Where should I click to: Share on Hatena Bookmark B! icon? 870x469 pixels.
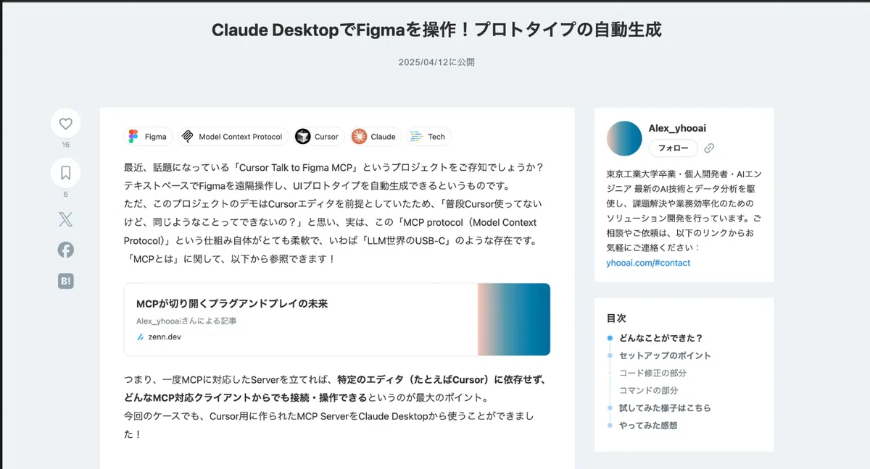pos(66,282)
